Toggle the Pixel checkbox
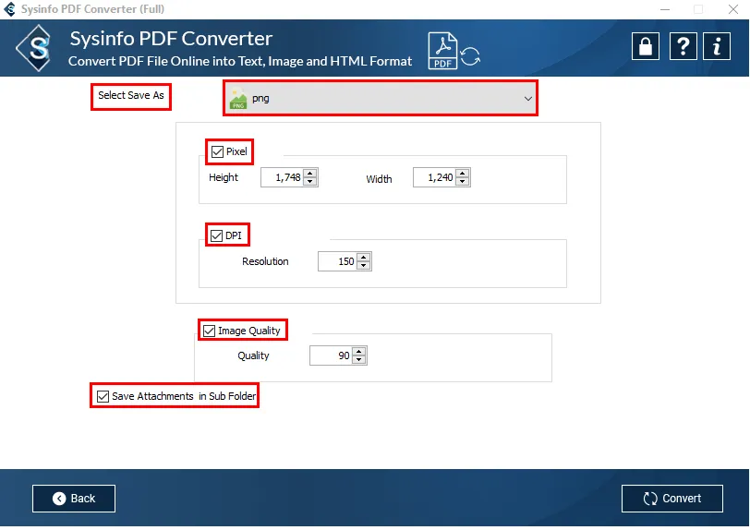The width and height of the screenshot is (750, 530). [217, 151]
